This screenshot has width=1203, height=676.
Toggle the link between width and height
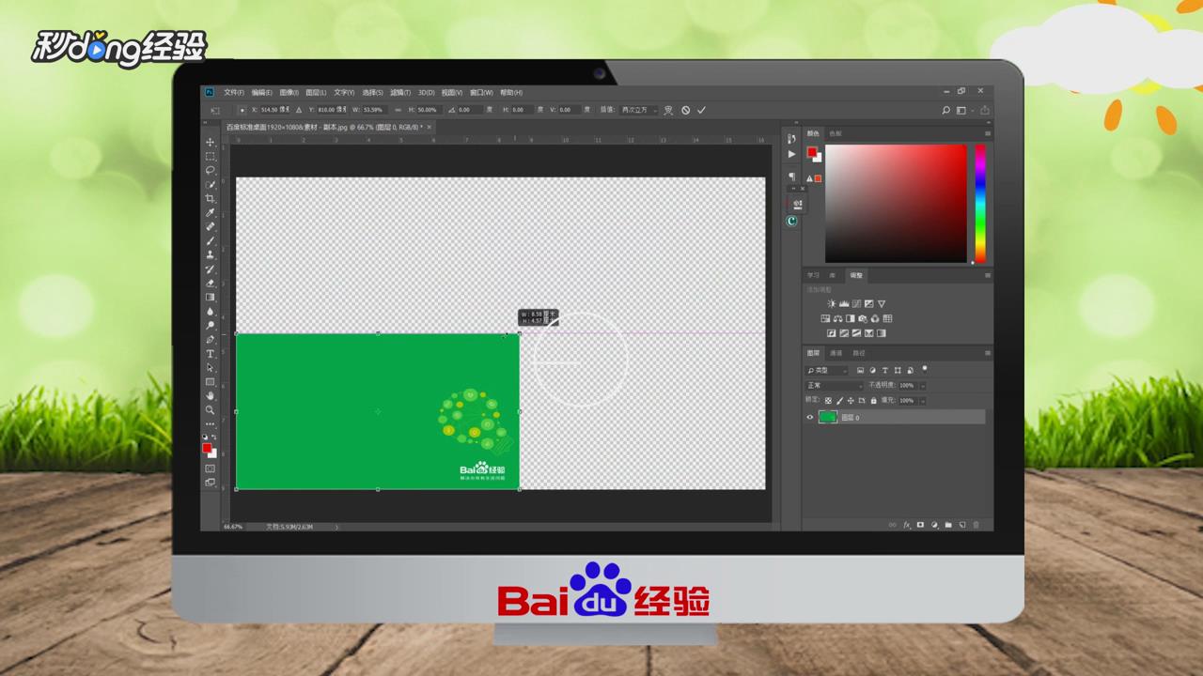pos(398,110)
